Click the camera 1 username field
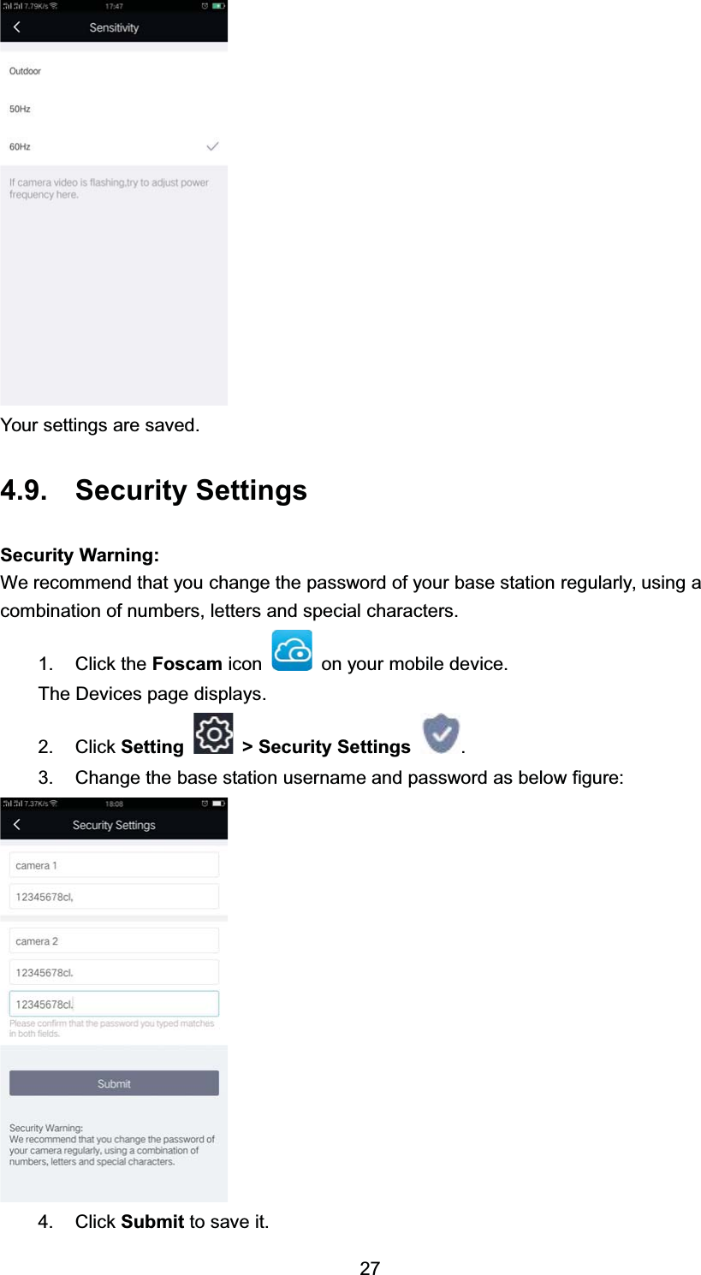This screenshot has width=701, height=1275. (x=114, y=865)
